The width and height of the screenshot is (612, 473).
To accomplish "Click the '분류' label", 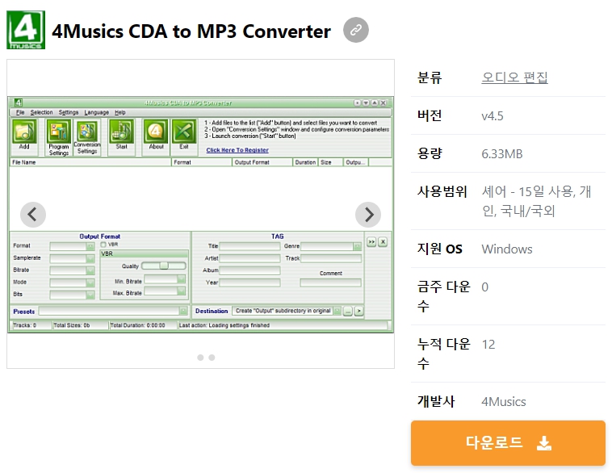I will (x=430, y=77).
